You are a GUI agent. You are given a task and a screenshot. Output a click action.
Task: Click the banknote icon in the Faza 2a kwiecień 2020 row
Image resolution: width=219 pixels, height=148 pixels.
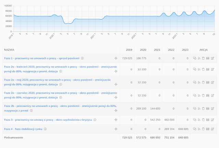[208, 69]
